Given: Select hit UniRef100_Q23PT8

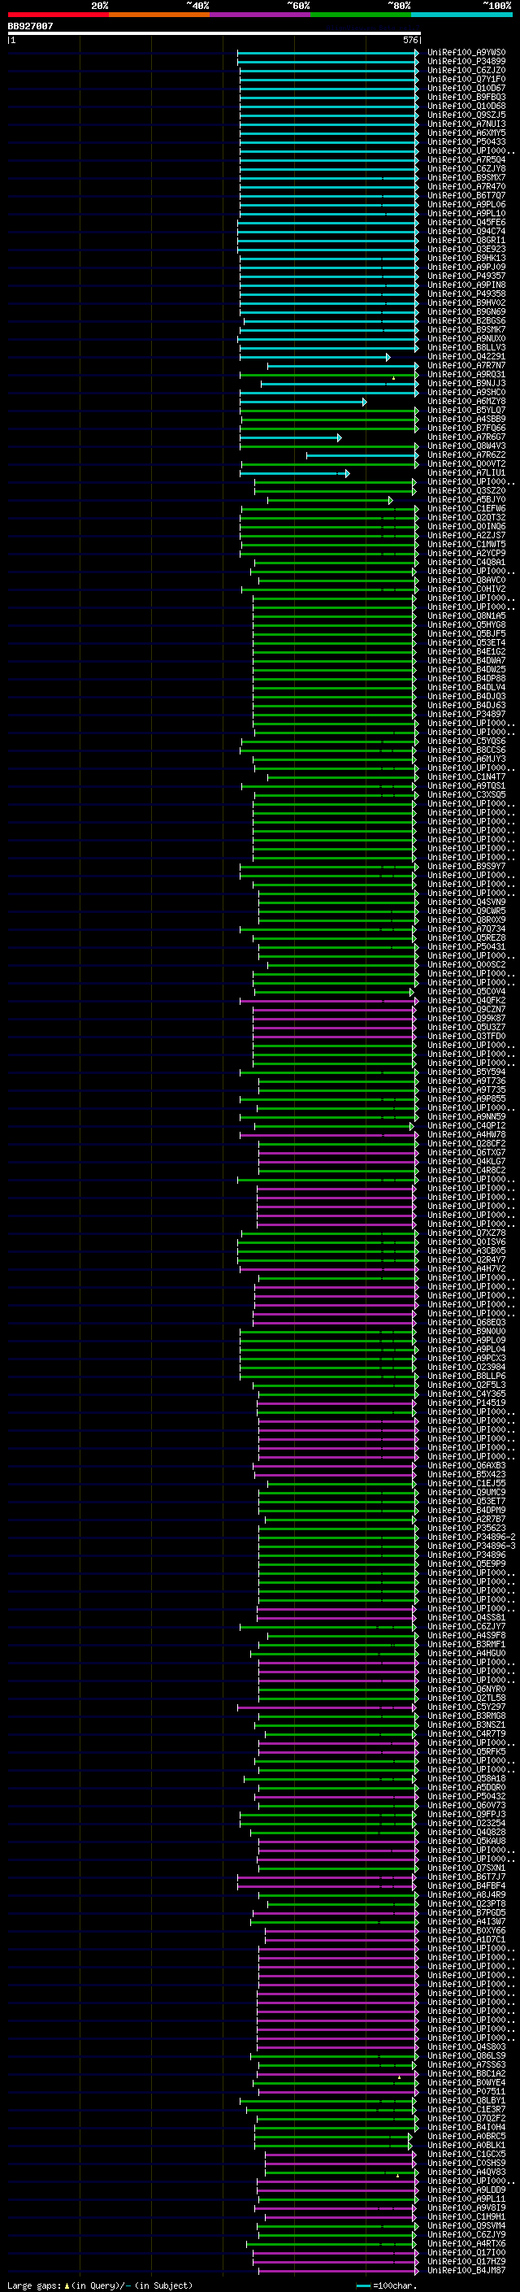Looking at the screenshot, I should pyautogui.click(x=466, y=1904).
